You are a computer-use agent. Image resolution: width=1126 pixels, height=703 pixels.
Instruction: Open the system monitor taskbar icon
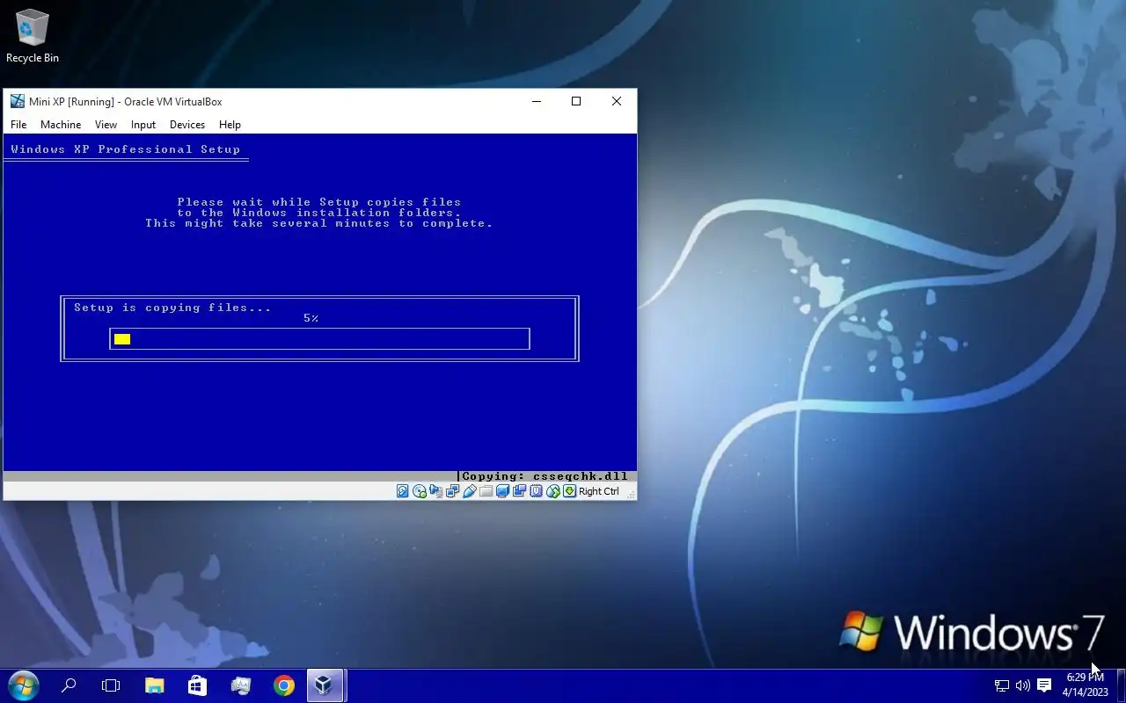[x=240, y=685]
